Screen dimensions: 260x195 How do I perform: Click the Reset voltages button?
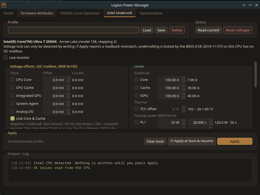(238, 30)
